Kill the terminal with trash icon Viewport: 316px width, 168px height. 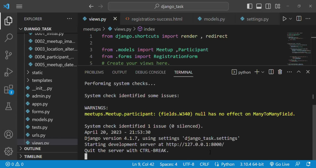(x=280, y=72)
